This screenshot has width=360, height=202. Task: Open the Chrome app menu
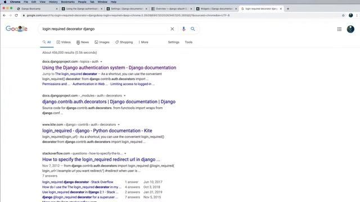[x=15, y=2]
